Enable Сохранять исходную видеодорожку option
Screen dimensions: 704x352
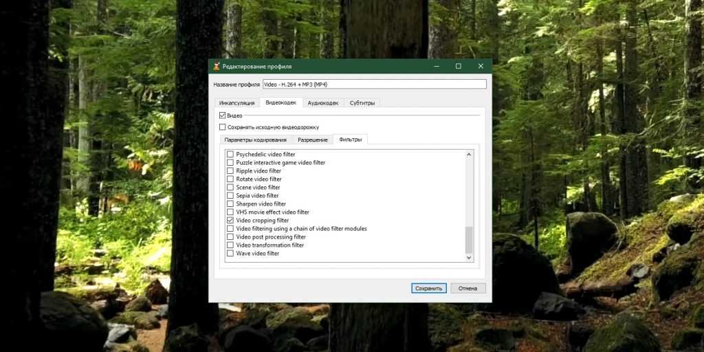[x=222, y=127]
